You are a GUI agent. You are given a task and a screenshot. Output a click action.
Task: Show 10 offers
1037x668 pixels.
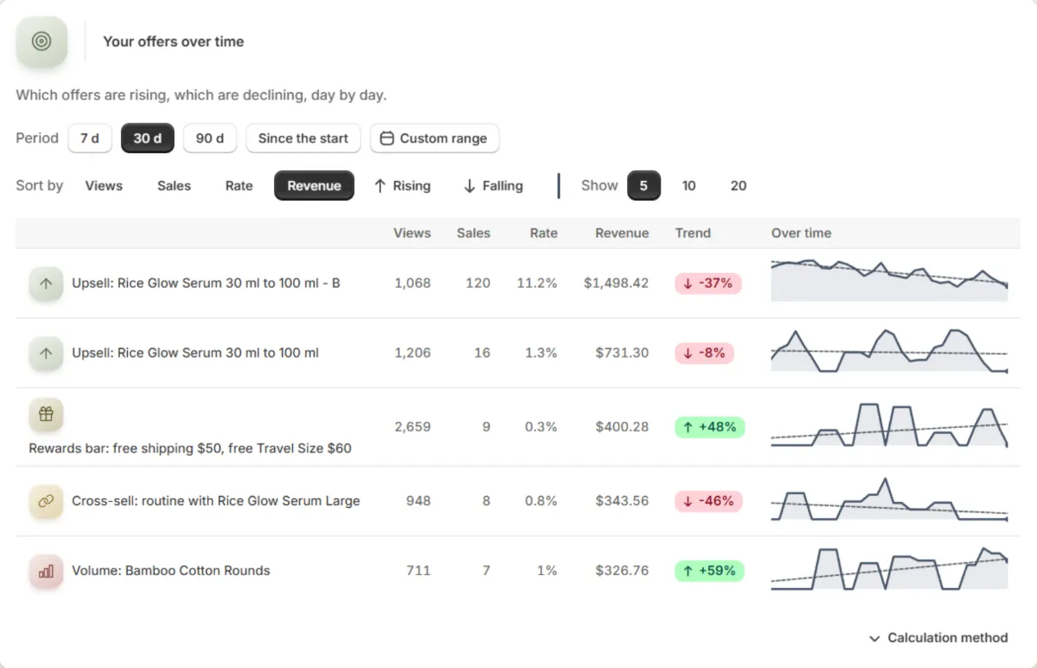tap(688, 186)
